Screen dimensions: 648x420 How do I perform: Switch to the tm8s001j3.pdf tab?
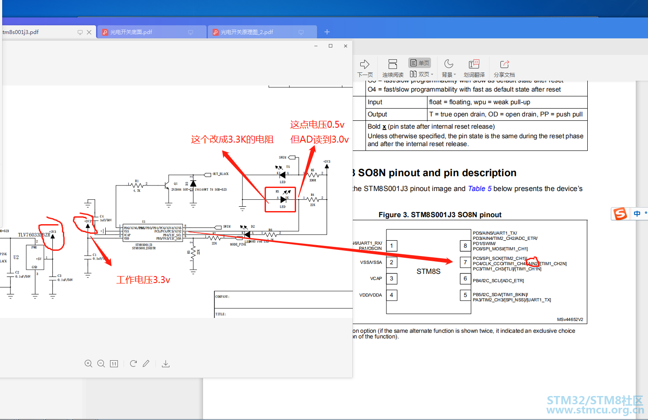pos(39,32)
